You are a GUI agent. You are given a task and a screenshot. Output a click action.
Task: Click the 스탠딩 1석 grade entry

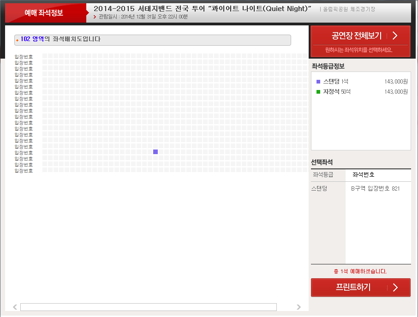336,81
